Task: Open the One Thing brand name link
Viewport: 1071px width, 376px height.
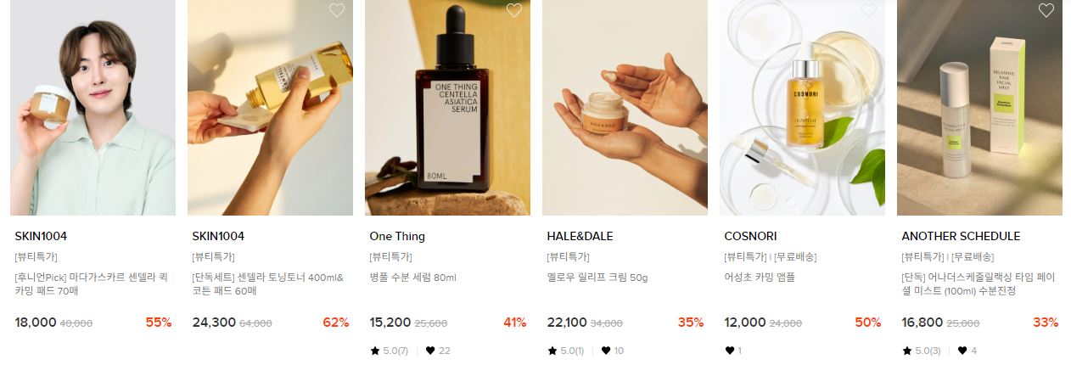Action: [397, 236]
